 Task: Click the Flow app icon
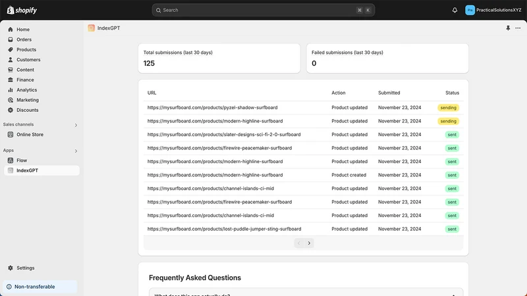coord(11,160)
